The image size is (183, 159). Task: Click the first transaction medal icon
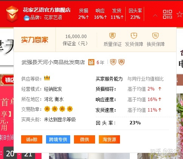pos(47,109)
